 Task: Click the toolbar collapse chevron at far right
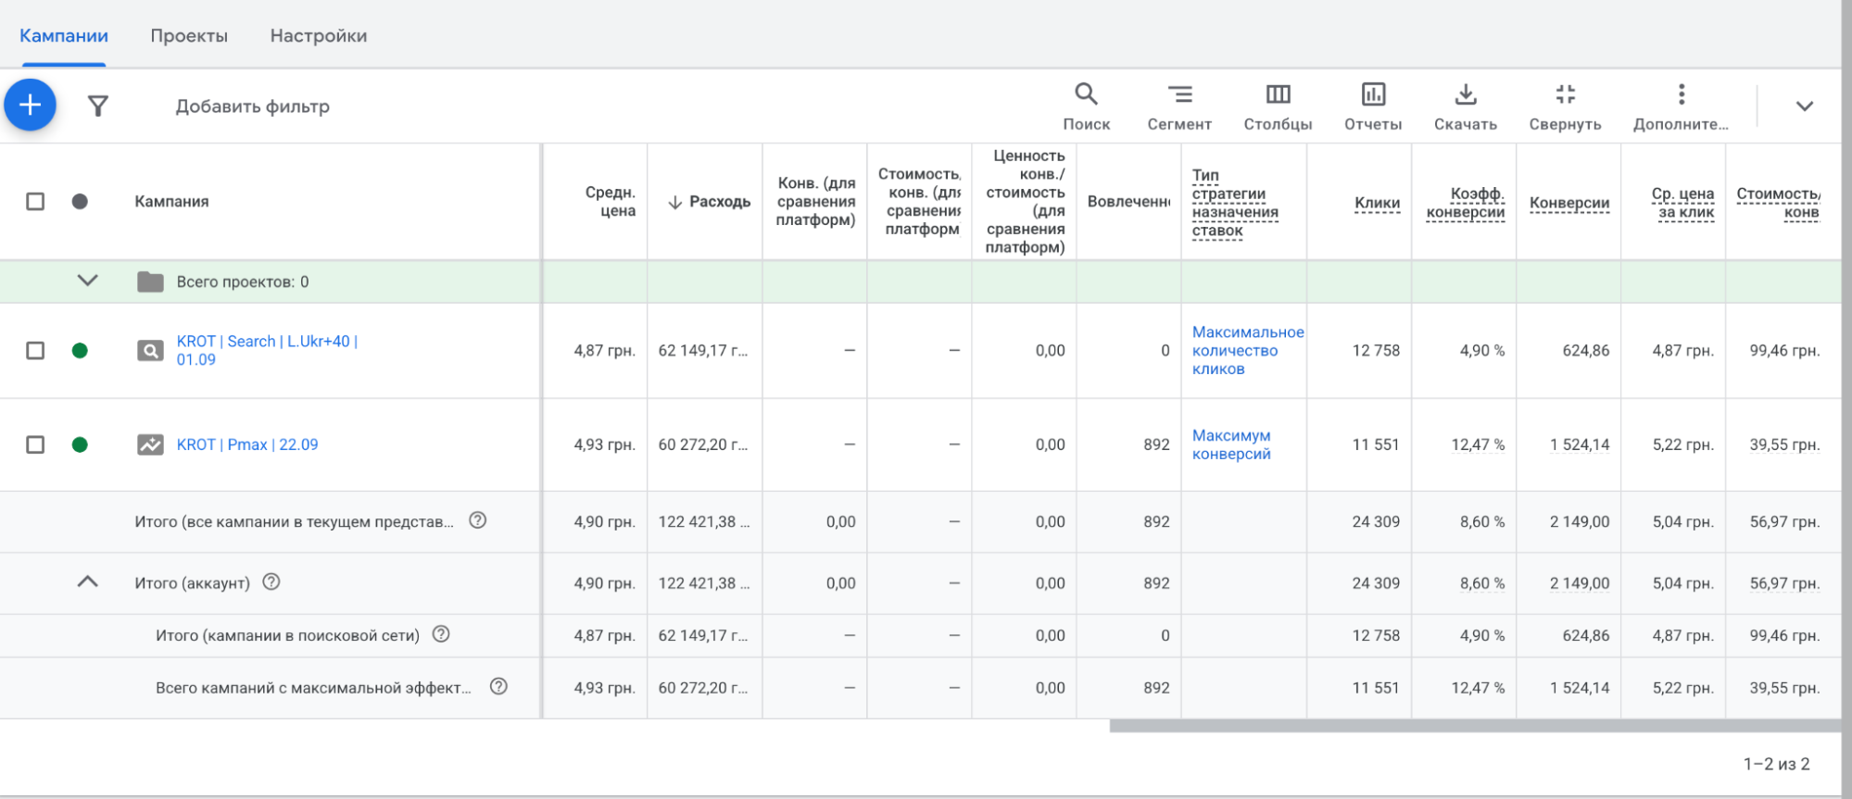click(1804, 106)
